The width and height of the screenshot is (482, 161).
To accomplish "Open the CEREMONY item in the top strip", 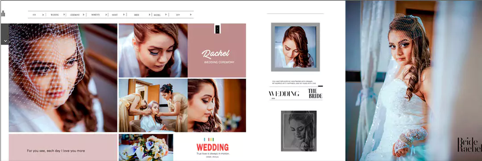I will pyautogui.click(x=75, y=14).
